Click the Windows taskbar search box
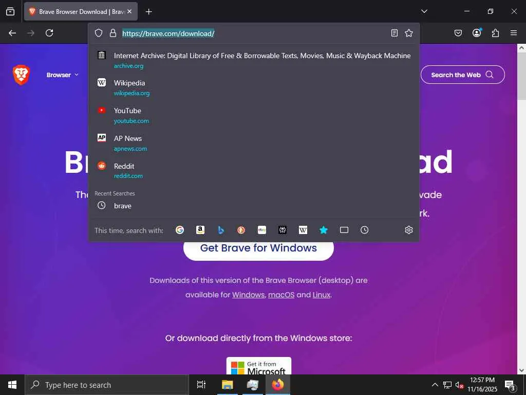The image size is (526, 395). [x=107, y=385]
